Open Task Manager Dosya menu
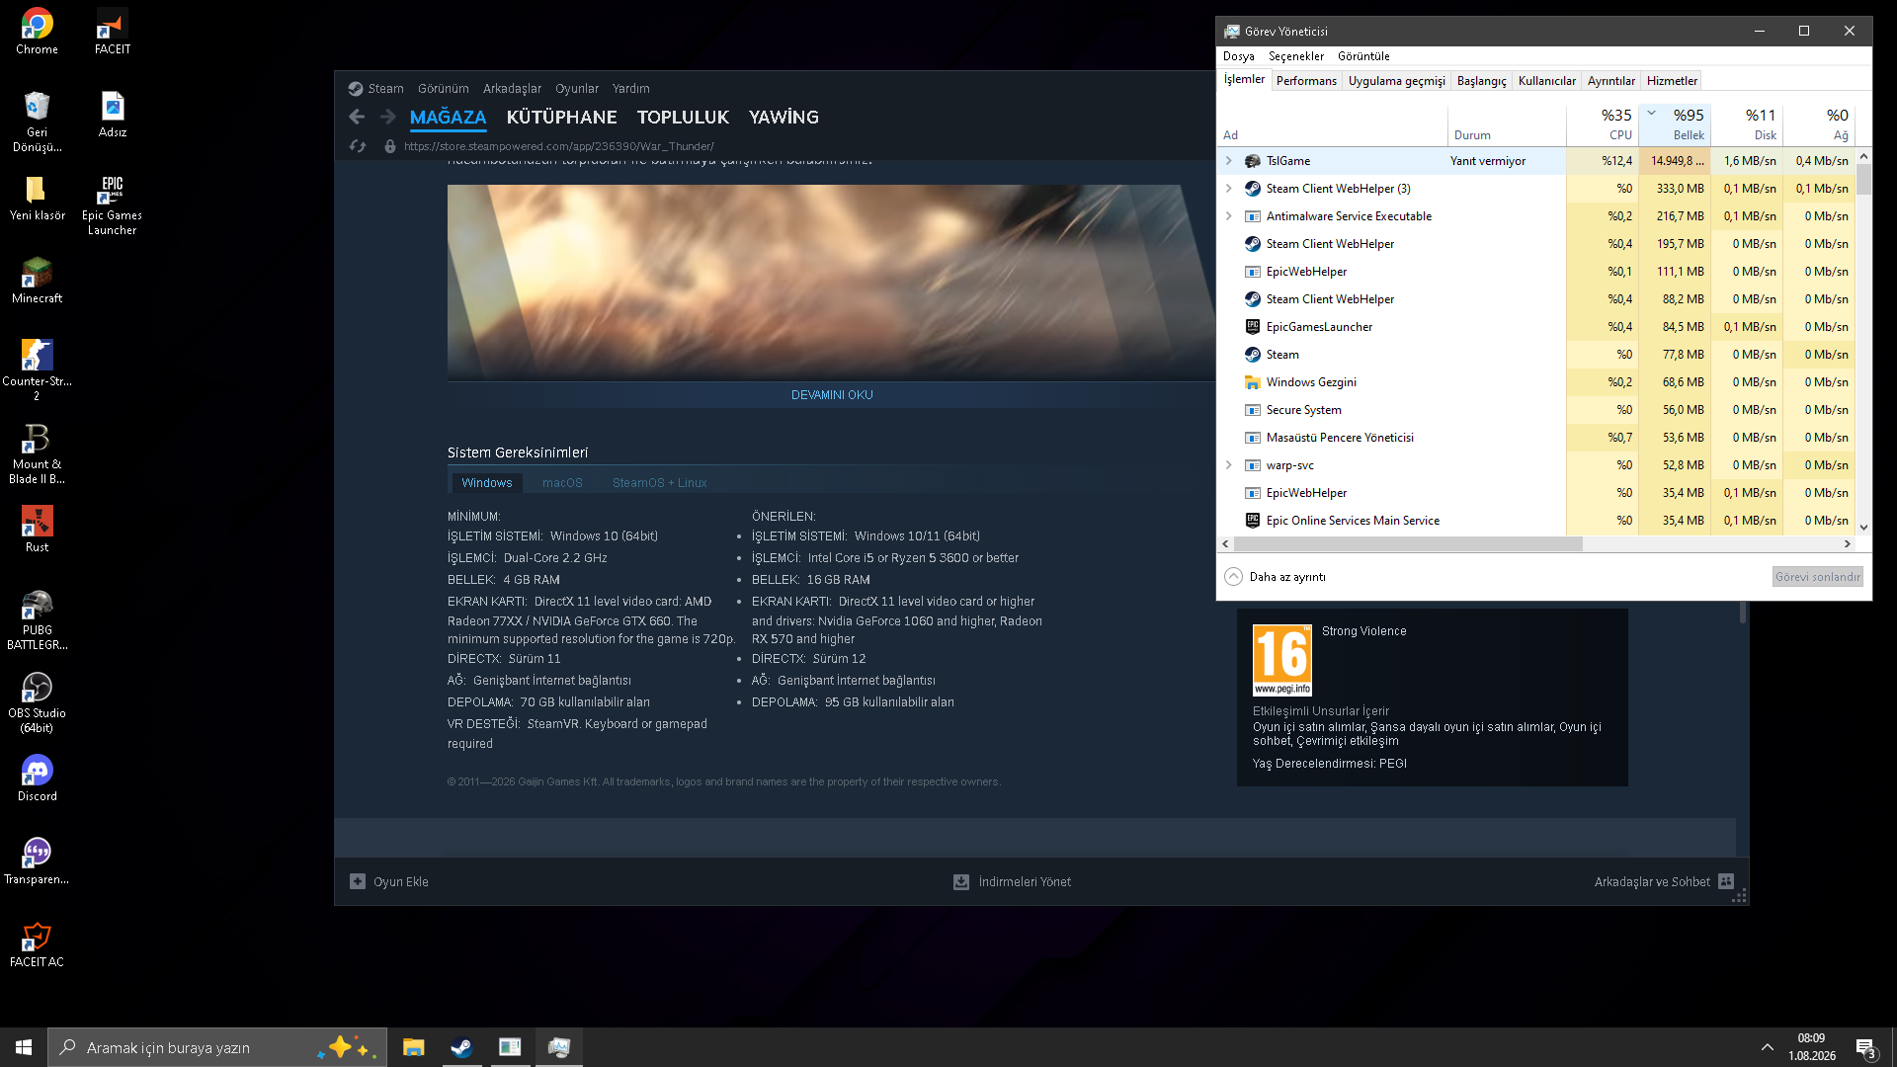Image resolution: width=1897 pixels, height=1067 pixels. 1239,56
